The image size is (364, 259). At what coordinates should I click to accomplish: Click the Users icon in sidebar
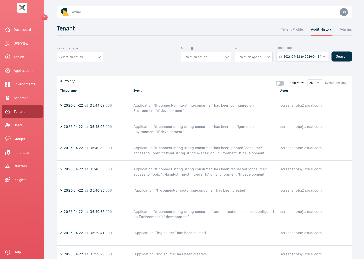pyautogui.click(x=8, y=125)
